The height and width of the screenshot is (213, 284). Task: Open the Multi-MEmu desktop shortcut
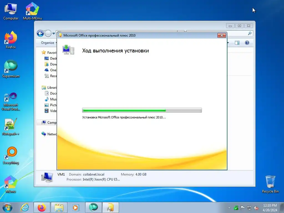point(32,11)
